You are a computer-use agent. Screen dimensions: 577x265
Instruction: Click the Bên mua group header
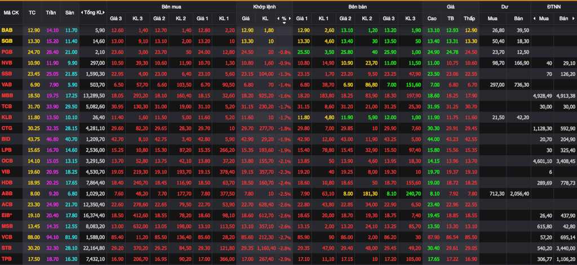[171, 7]
